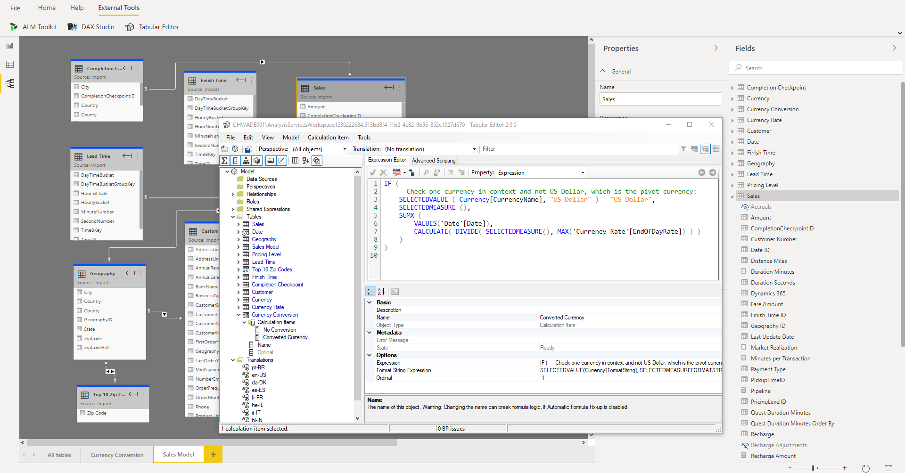Sort the properties grid alphabetically
Screen dimensions: 905x473
[381, 292]
